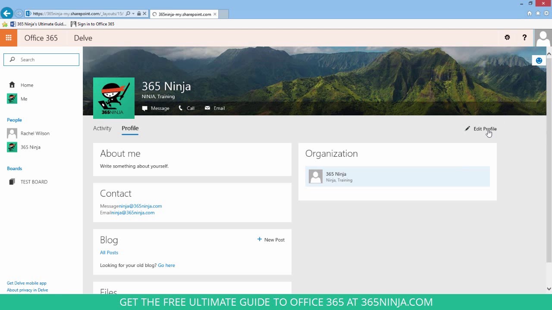
Task: Open the TEST BOARD board link
Action: click(x=34, y=182)
